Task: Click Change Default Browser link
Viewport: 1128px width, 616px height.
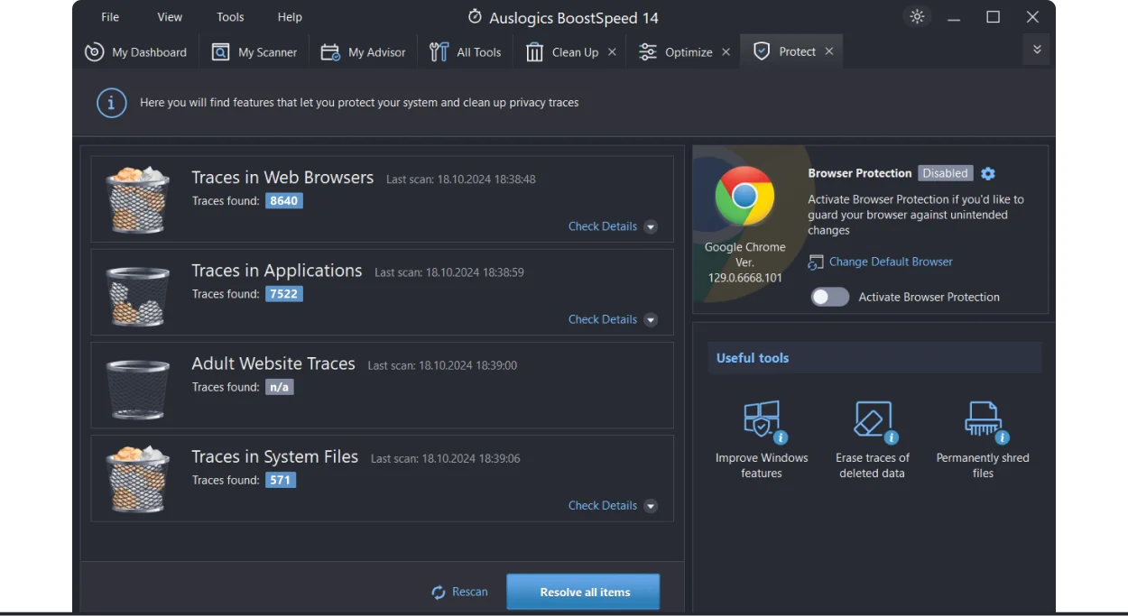Action: pos(891,262)
